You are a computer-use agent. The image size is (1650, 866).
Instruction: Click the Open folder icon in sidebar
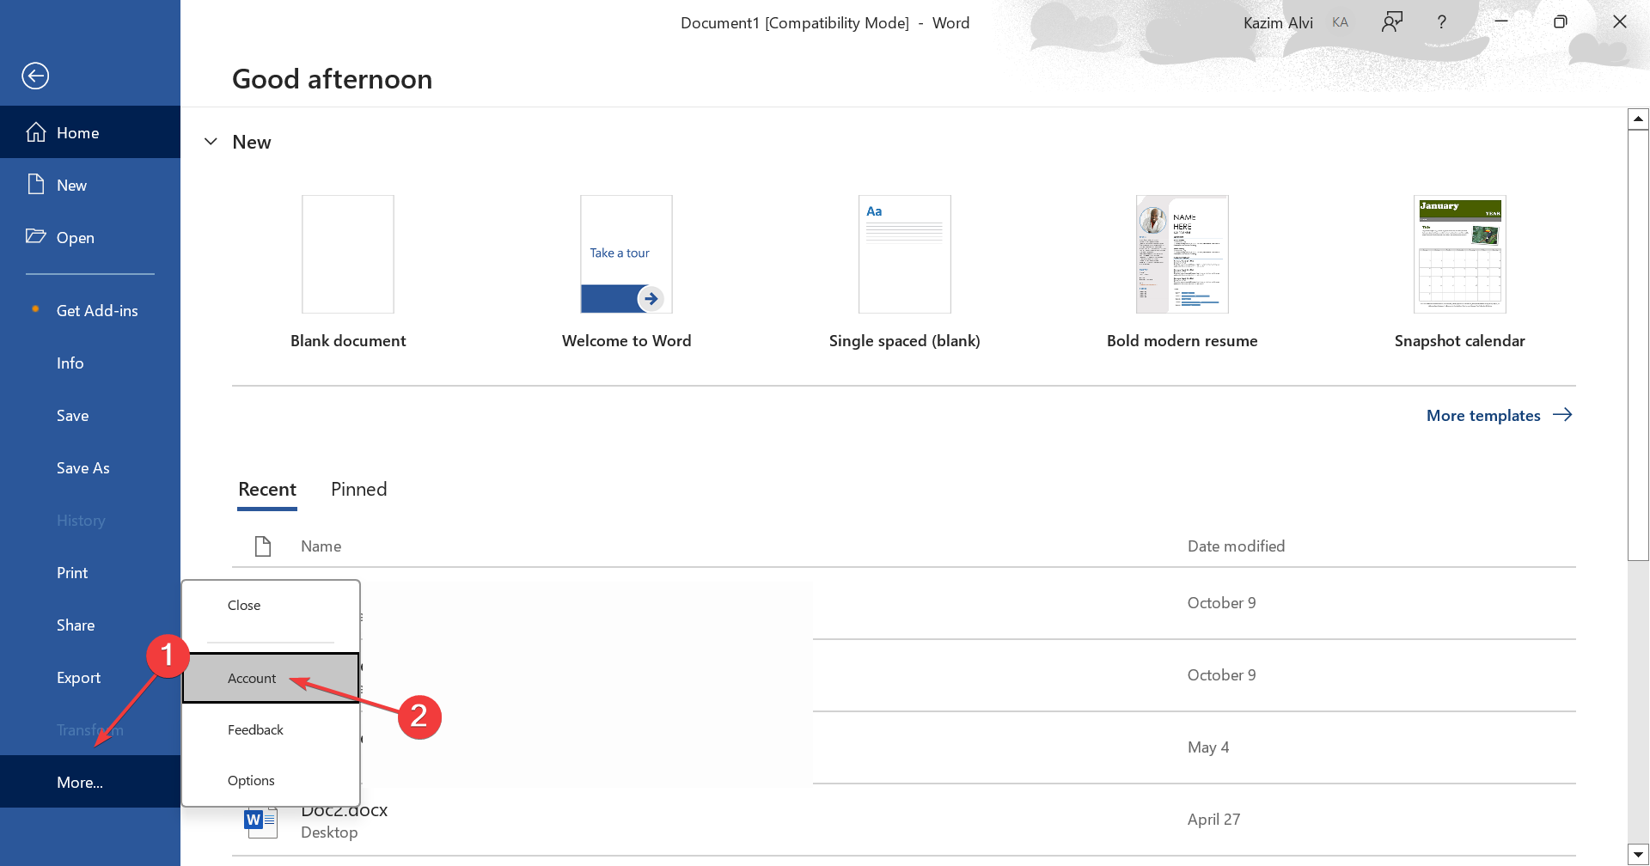36,236
